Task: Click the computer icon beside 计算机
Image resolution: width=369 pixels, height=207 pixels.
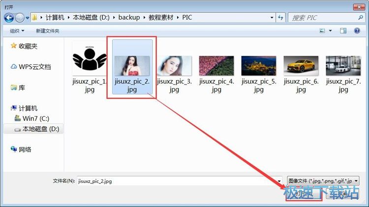Action: [x=14, y=108]
